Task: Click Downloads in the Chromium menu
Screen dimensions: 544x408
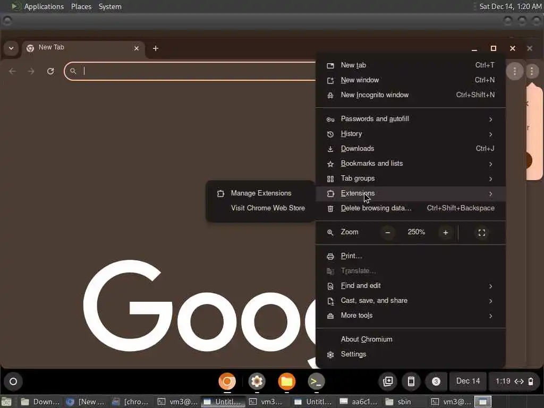Action: [x=411, y=149]
